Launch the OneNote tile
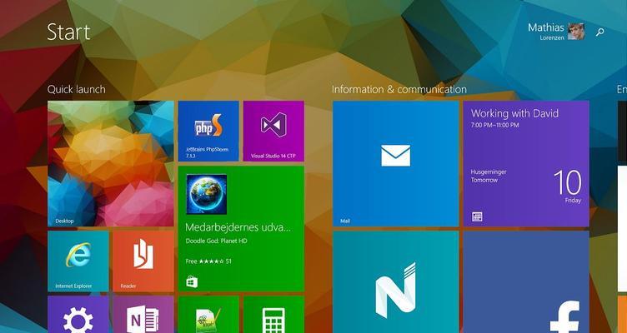Screen dimensions: 627x333 coord(143,315)
